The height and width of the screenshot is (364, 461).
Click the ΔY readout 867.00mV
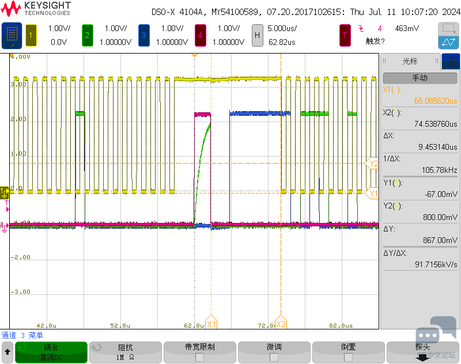point(440,240)
